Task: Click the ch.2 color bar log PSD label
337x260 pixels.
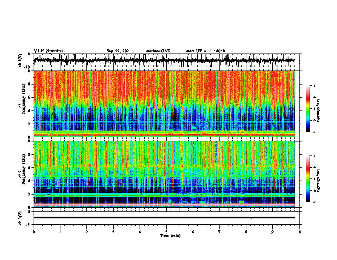Action: click(319, 181)
